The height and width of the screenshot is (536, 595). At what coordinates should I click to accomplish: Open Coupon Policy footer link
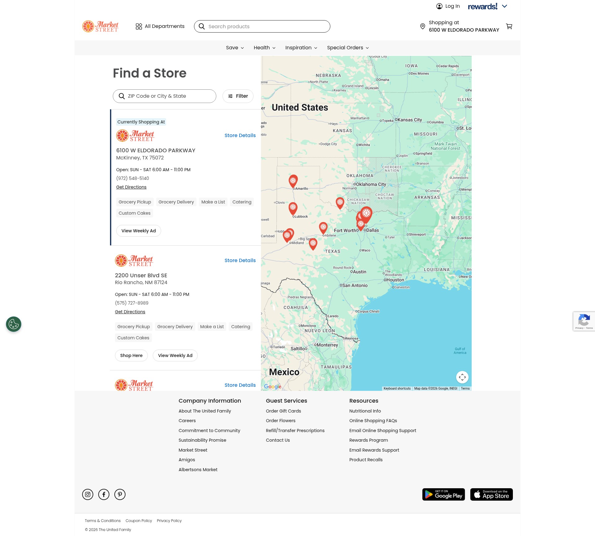coord(139,521)
